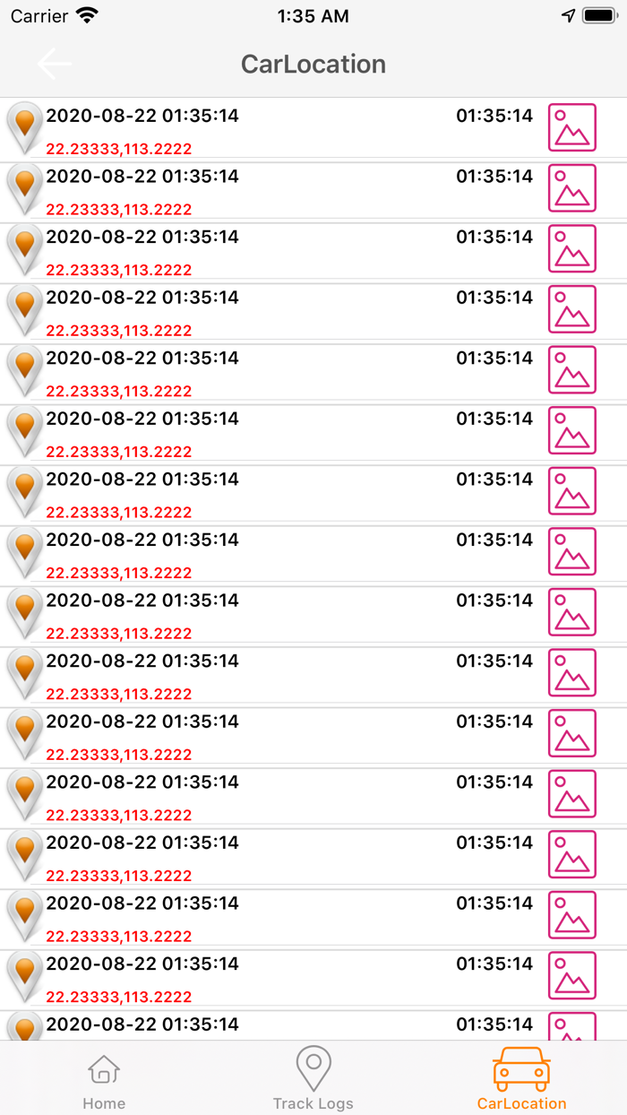Tap the picture icon in the tenth row
This screenshot has height=1115, width=627.
[571, 673]
